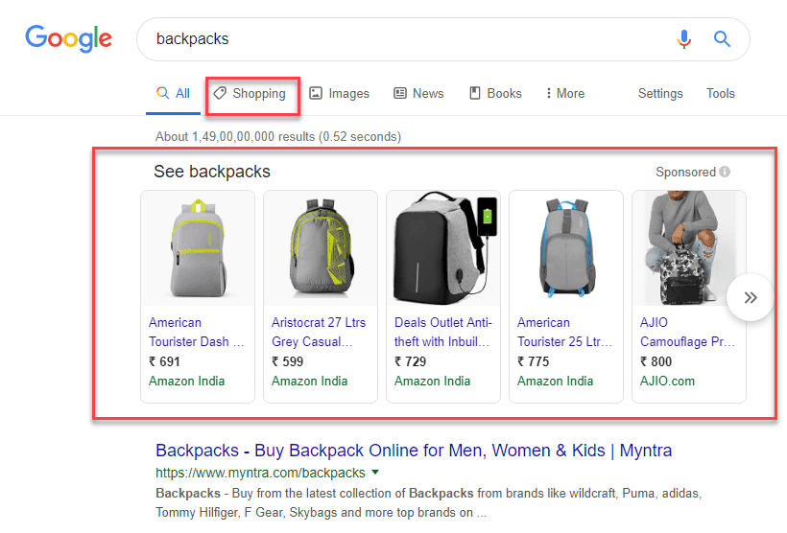The width and height of the screenshot is (787, 533).
Task: Click the Sponsored info icon
Action: coord(725,172)
